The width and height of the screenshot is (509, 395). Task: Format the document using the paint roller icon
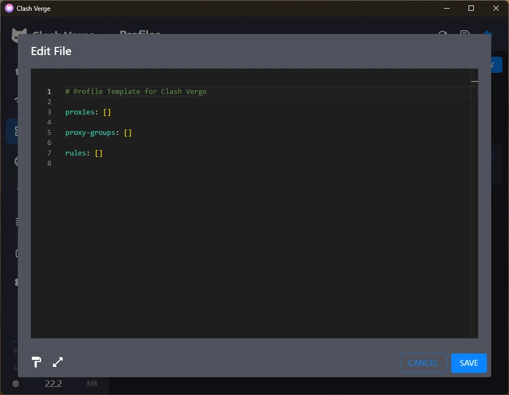(37, 362)
